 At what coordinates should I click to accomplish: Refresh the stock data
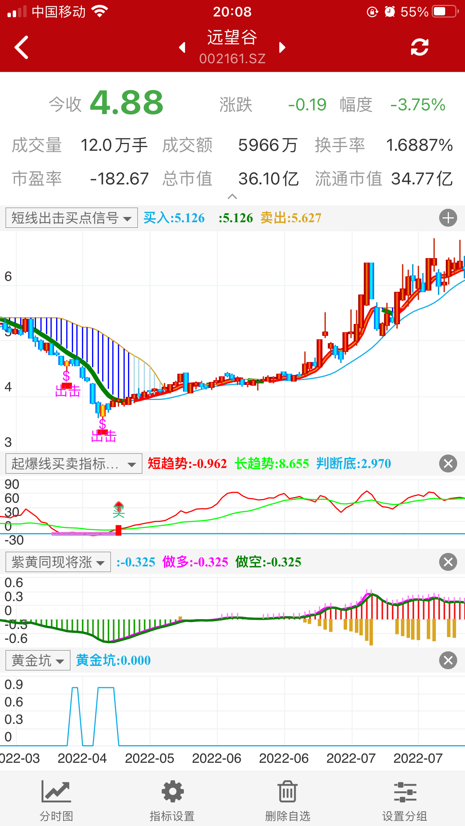click(x=419, y=48)
